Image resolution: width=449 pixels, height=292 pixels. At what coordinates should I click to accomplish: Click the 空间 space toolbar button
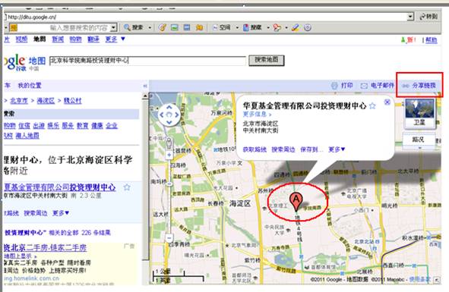click(x=222, y=27)
